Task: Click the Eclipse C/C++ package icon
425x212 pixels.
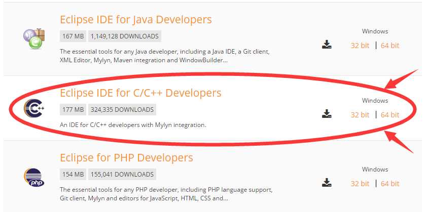Action: [34, 108]
